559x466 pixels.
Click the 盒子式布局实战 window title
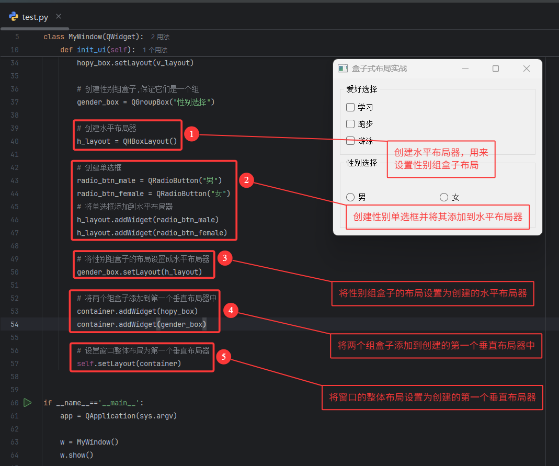pyautogui.click(x=379, y=69)
